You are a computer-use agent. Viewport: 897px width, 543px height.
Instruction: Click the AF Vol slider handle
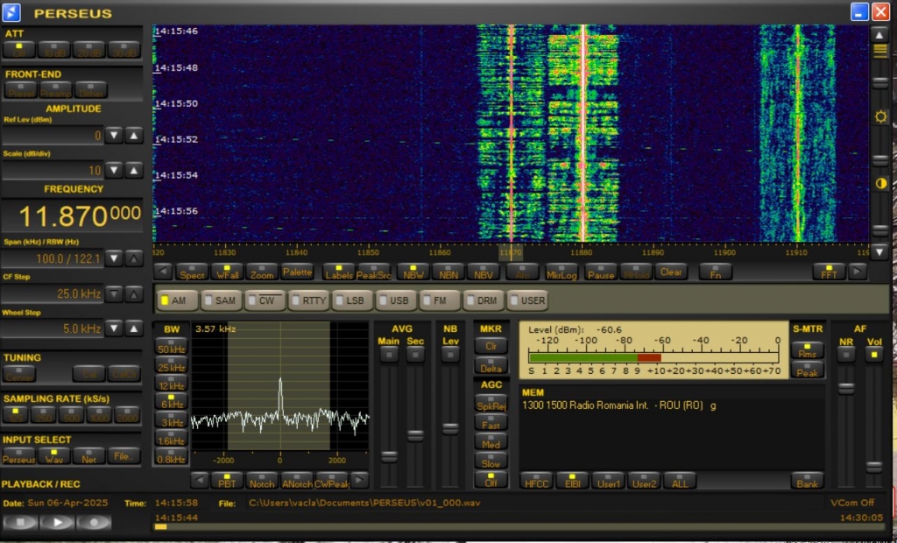point(874,467)
